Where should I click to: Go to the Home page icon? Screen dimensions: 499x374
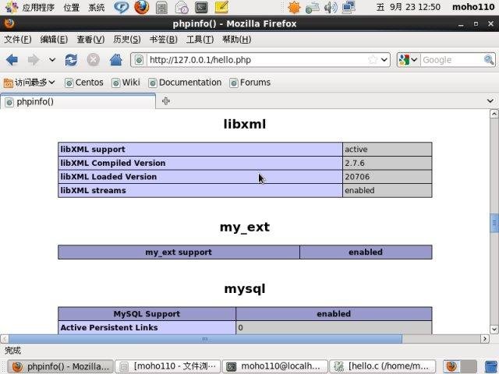click(116, 60)
